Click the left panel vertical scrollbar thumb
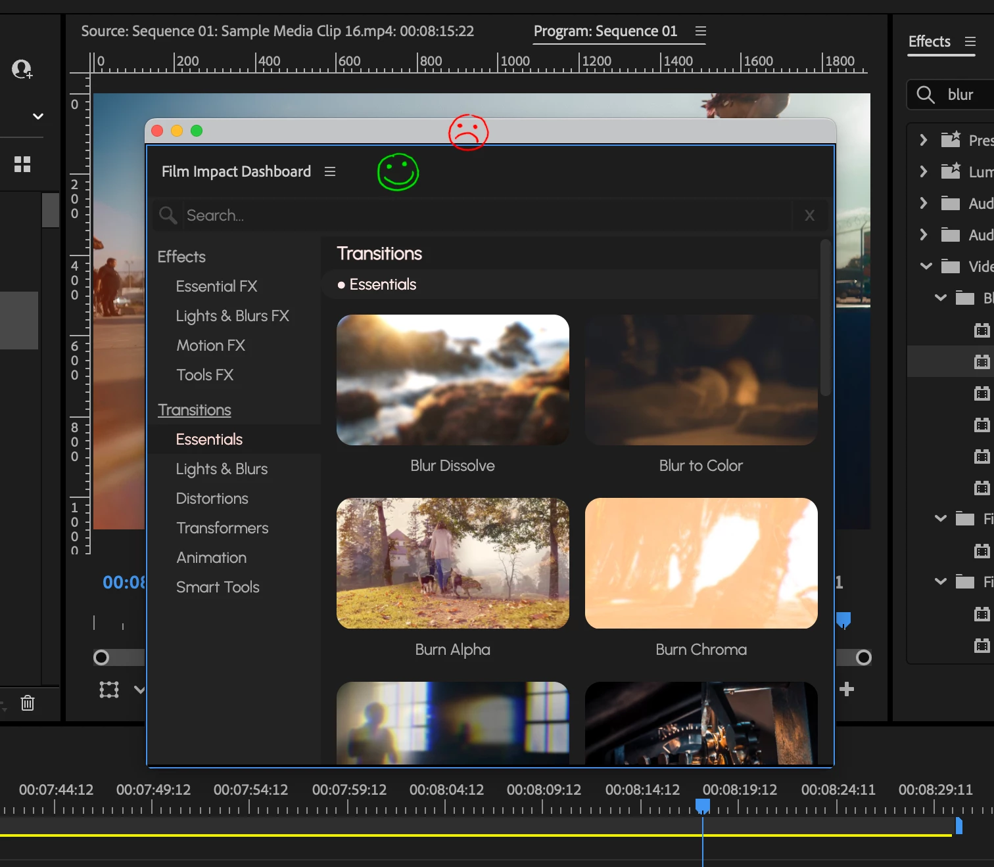The width and height of the screenshot is (994, 867). pos(51,210)
